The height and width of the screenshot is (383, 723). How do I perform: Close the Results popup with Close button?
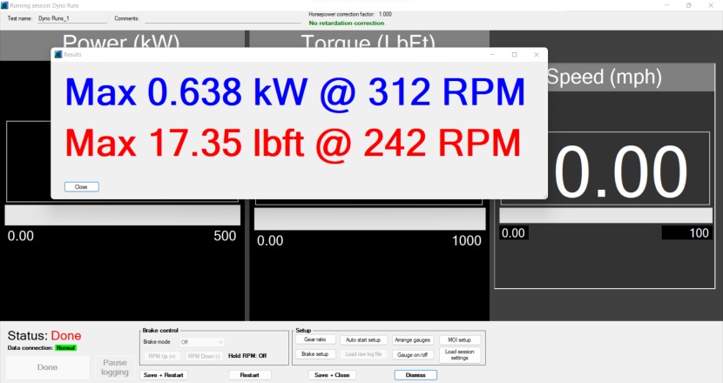point(82,186)
